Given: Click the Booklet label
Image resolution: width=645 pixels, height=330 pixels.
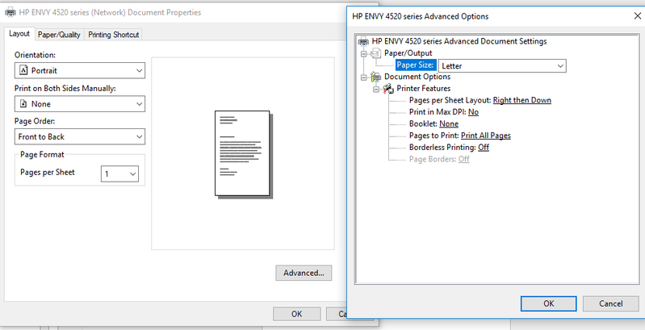Looking at the screenshot, I should tap(423, 123).
